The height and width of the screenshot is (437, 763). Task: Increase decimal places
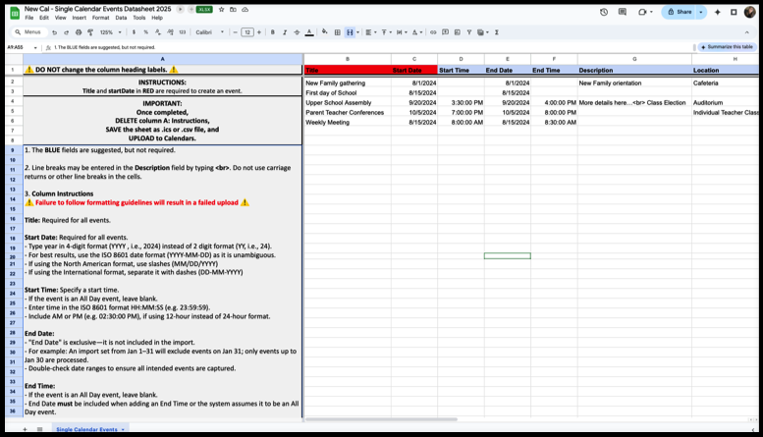(x=170, y=32)
